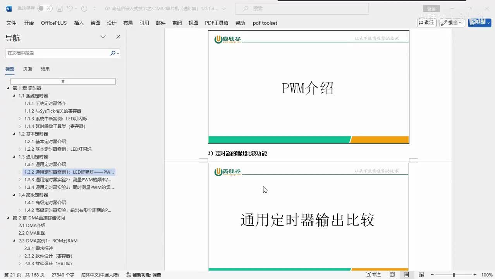Go to heading 2.3.1 需求描述
The image size is (495, 279).
click(x=39, y=248)
